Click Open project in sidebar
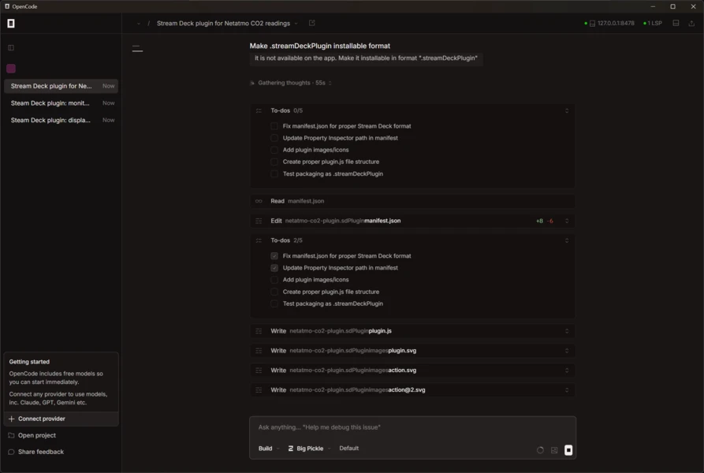 (37, 435)
